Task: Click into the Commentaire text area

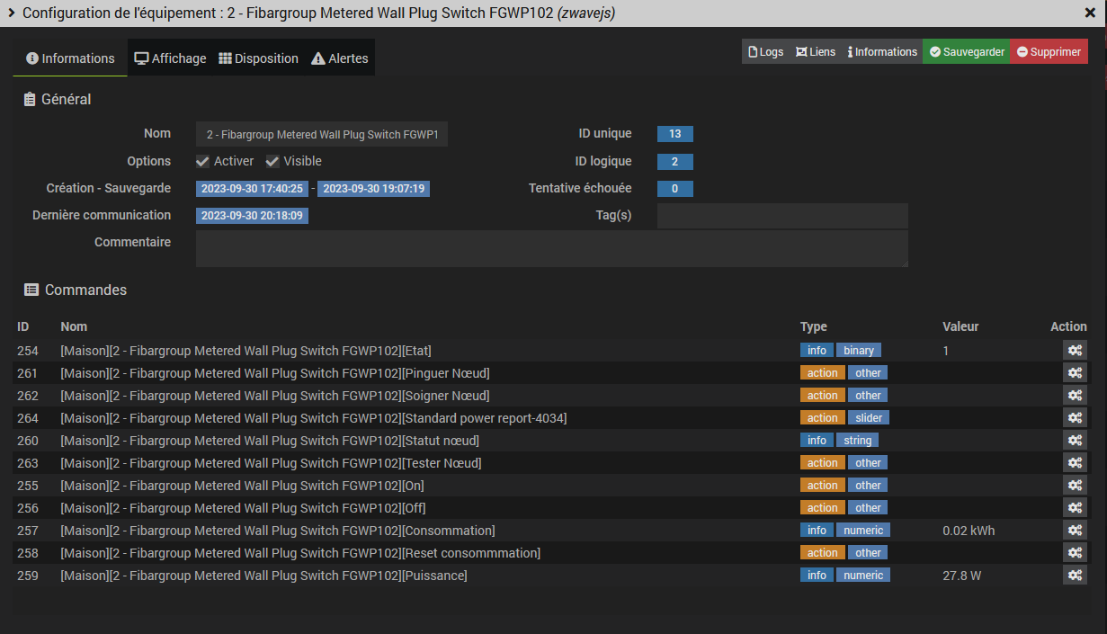Action: (x=551, y=248)
